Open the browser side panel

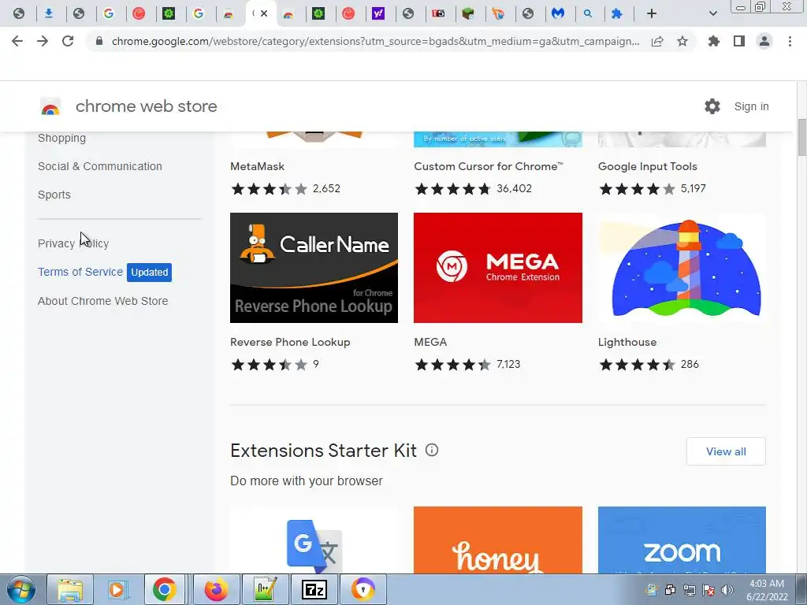pos(739,41)
